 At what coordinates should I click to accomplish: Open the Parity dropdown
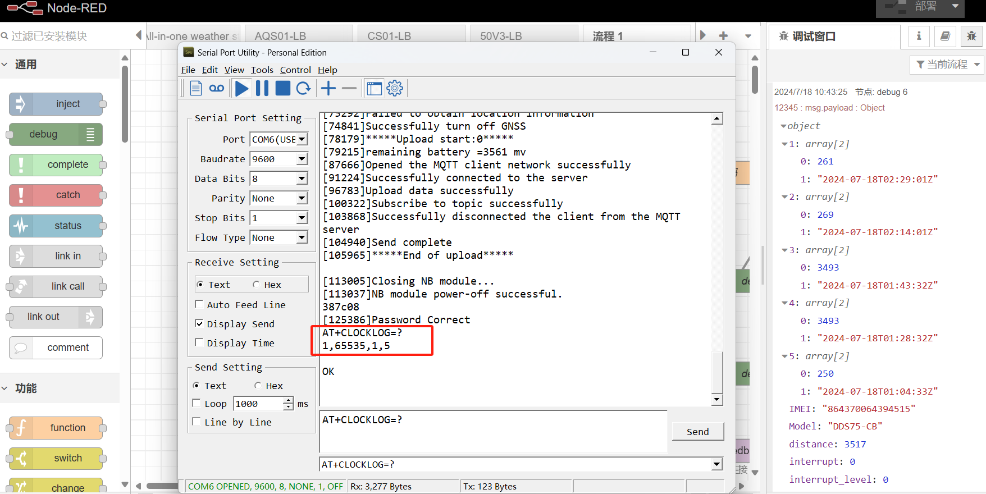pyautogui.click(x=302, y=198)
